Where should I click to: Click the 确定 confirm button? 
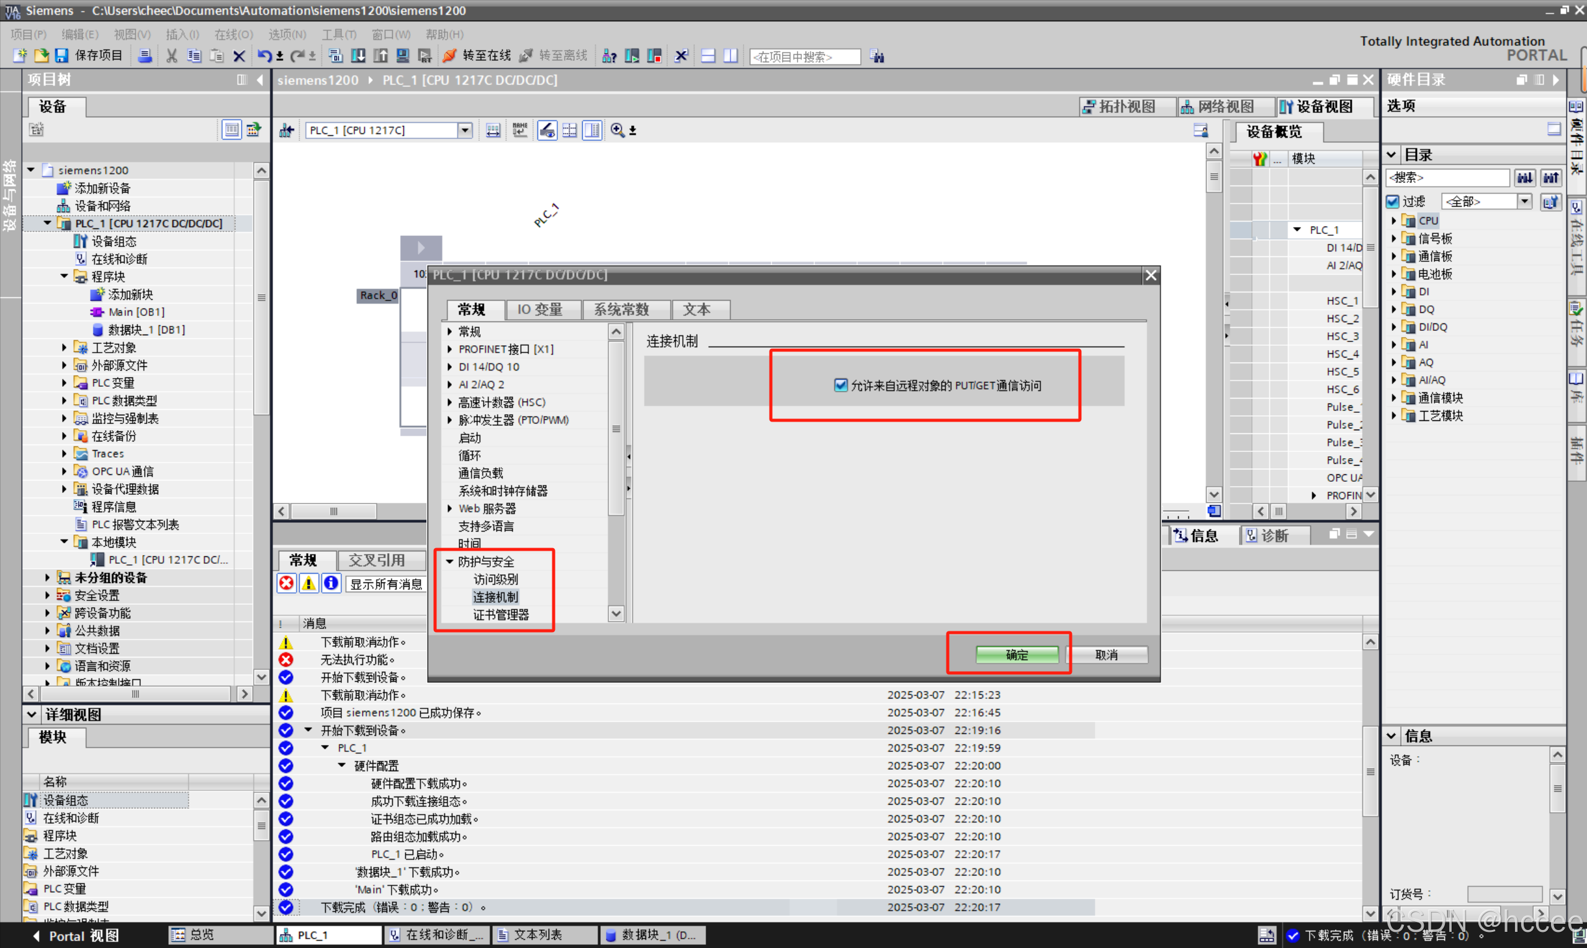click(x=1017, y=655)
